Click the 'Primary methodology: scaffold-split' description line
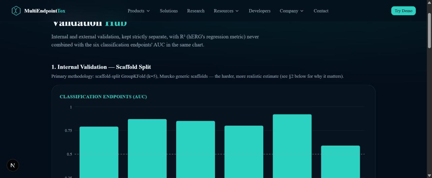Screen dimensions: 432x178 click(x=197, y=76)
